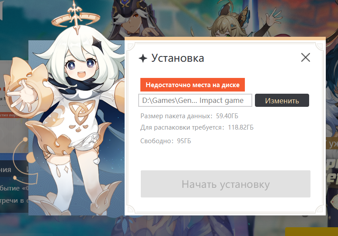Focus the D:\Games install path field
338x236 pixels.
click(195, 100)
